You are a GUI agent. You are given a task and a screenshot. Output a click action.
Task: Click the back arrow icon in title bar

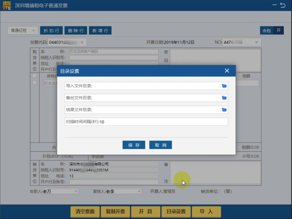(283, 5)
